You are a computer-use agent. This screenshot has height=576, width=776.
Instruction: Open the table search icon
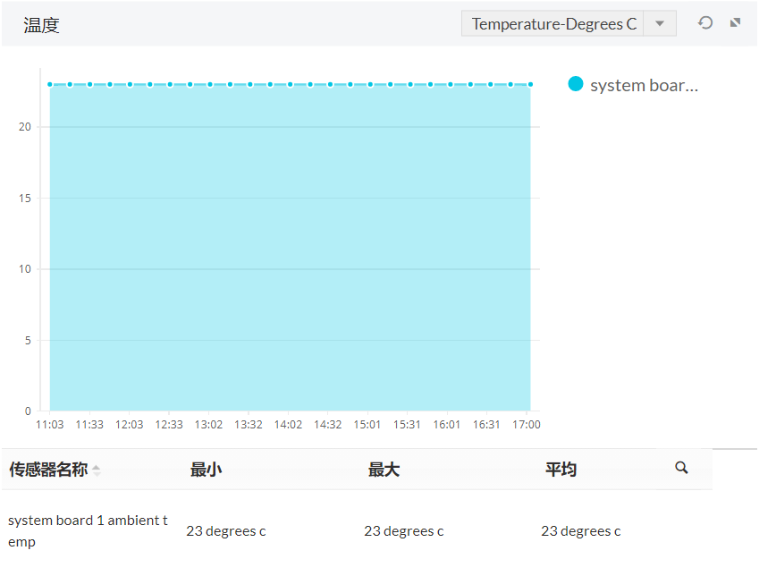click(x=681, y=468)
